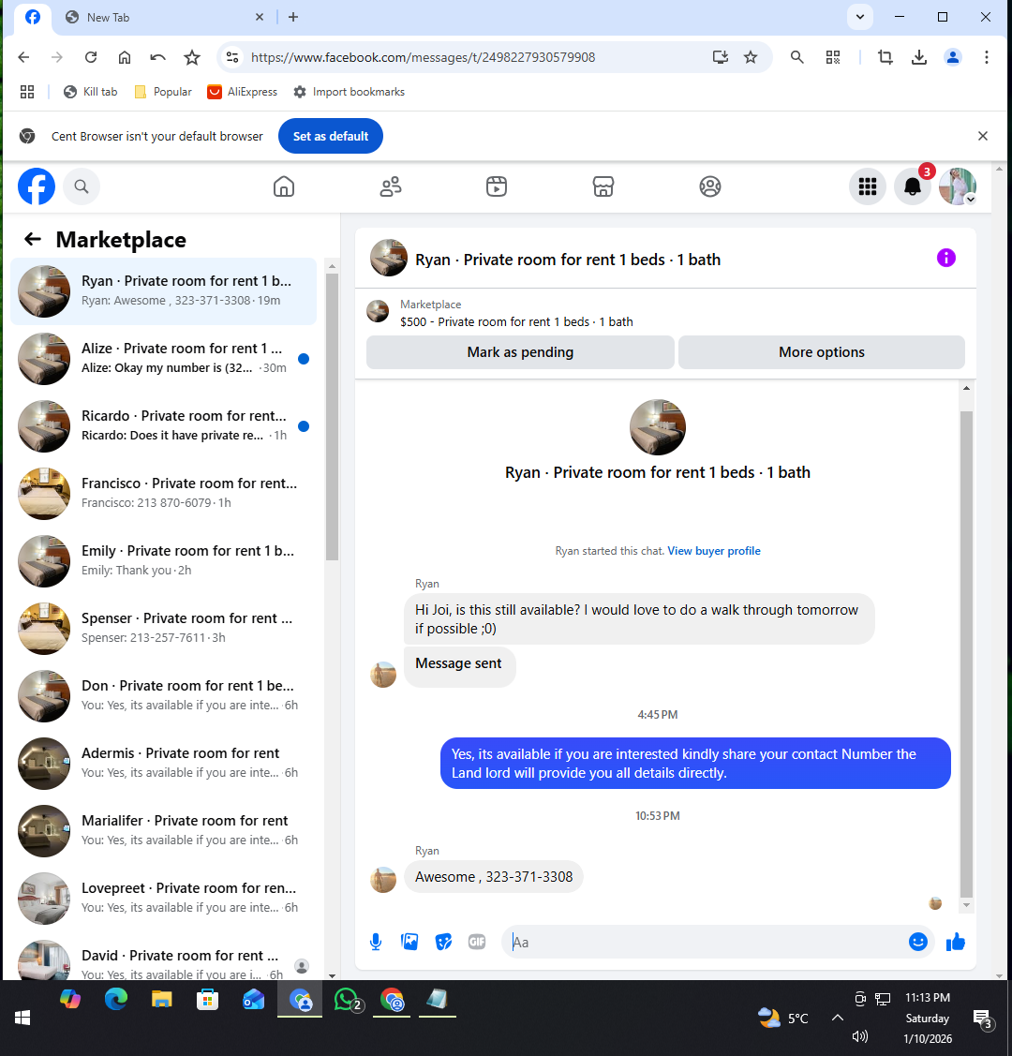Viewport: 1012px width, 1056px height.
Task: Click Ryan's message 'Awesome , 323-371-3308'
Action: click(x=494, y=877)
